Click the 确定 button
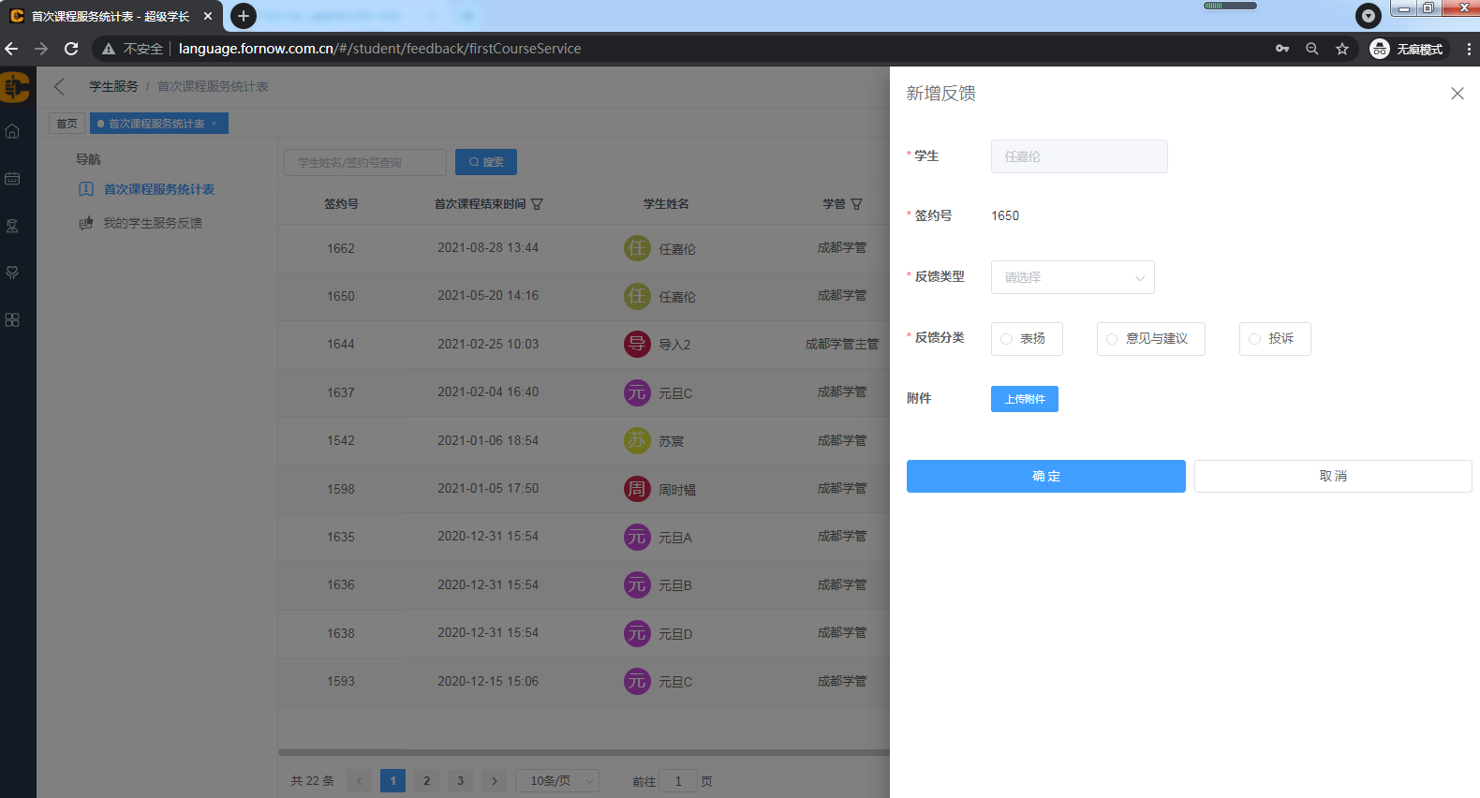This screenshot has width=1480, height=798. click(x=1045, y=476)
